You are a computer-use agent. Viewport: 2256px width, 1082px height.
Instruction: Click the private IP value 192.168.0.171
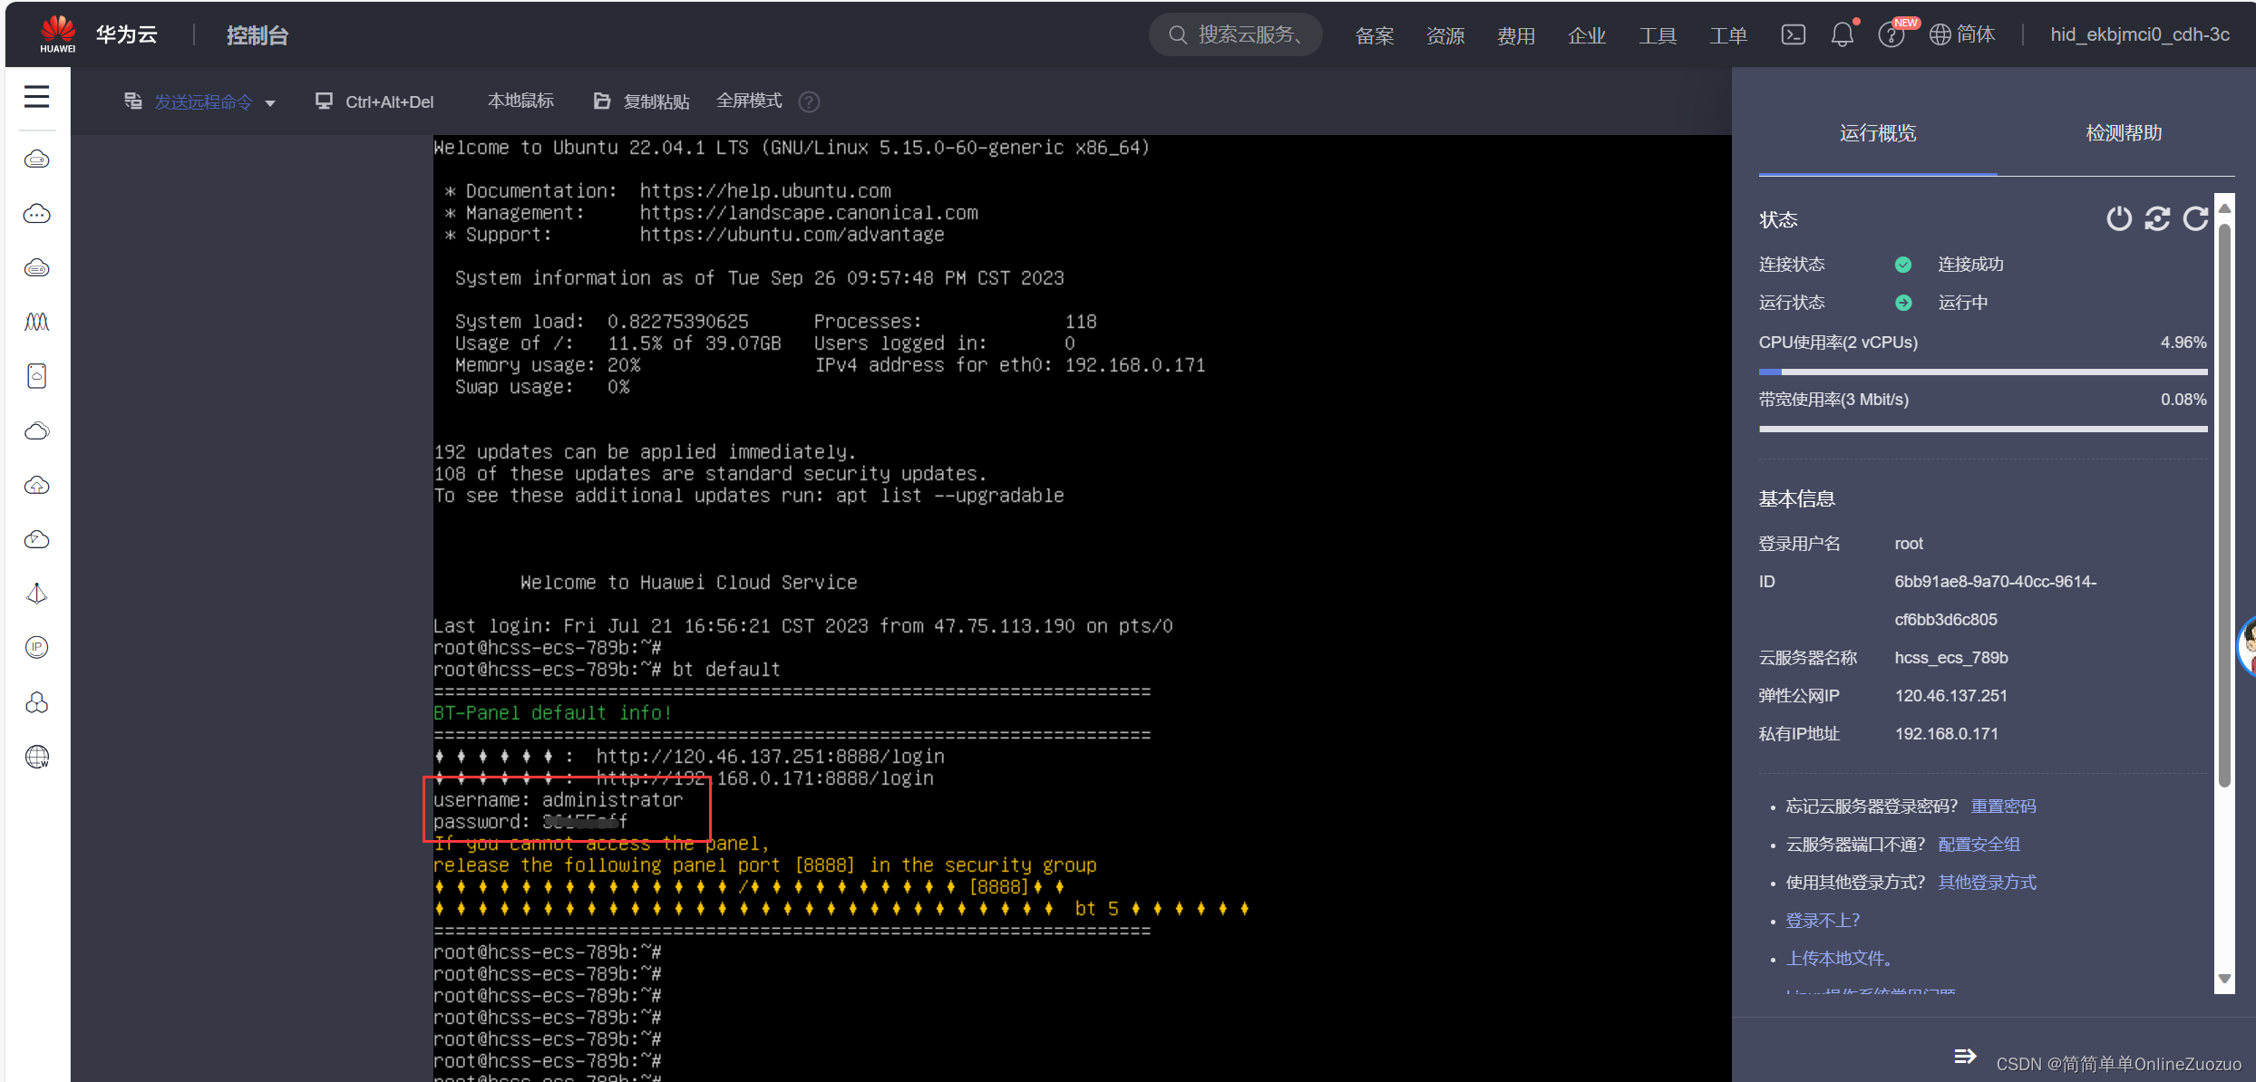1946,734
